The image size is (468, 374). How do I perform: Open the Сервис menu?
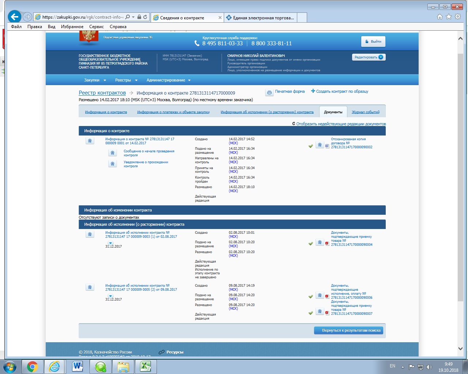(97, 27)
